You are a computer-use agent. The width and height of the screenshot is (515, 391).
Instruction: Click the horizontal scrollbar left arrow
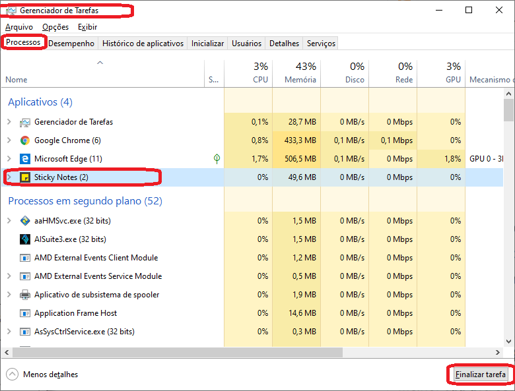[7, 353]
